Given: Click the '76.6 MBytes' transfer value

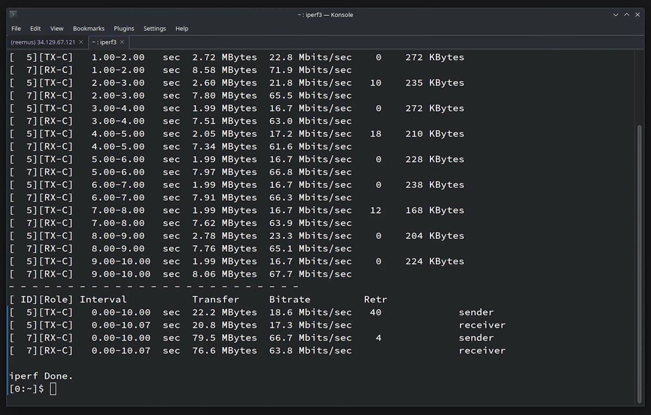Looking at the screenshot, I should point(225,351).
